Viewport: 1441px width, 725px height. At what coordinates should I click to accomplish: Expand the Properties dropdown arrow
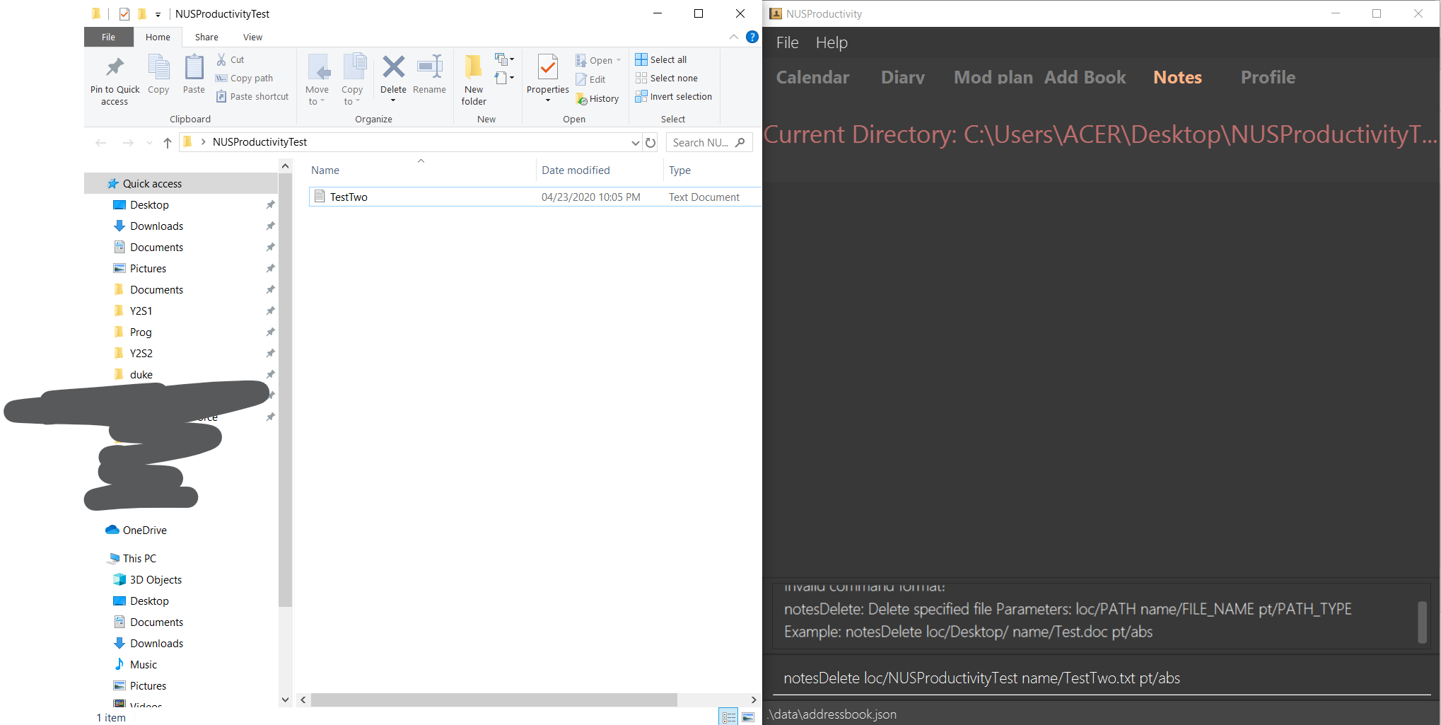tap(547, 100)
